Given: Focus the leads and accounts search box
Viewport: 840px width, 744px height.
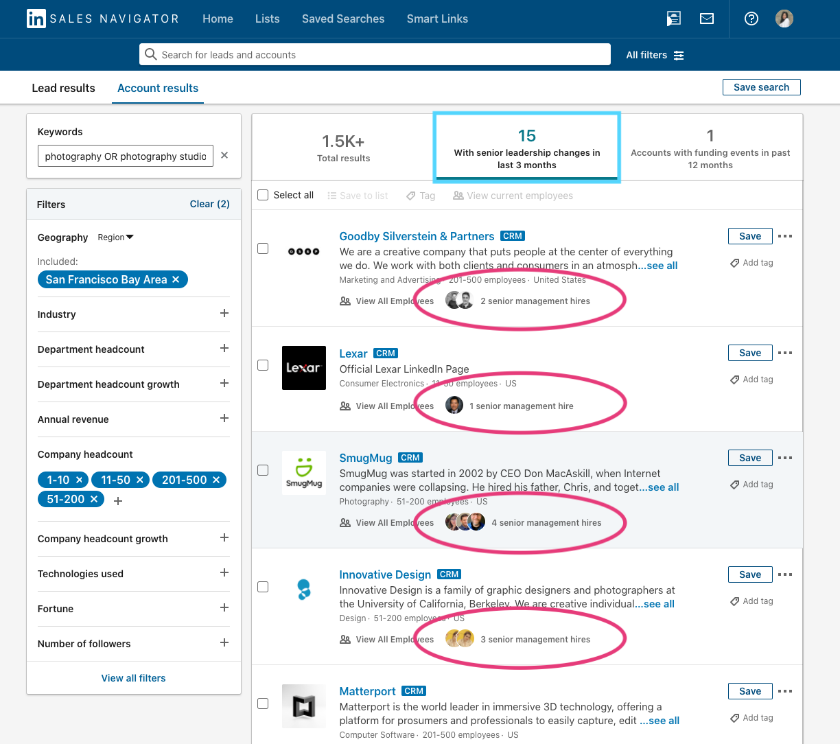Looking at the screenshot, I should pos(375,54).
